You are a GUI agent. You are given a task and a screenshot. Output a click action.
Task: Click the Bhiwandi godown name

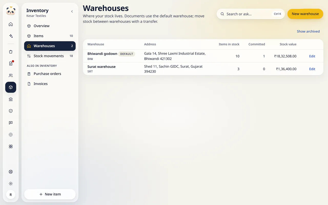click(102, 54)
